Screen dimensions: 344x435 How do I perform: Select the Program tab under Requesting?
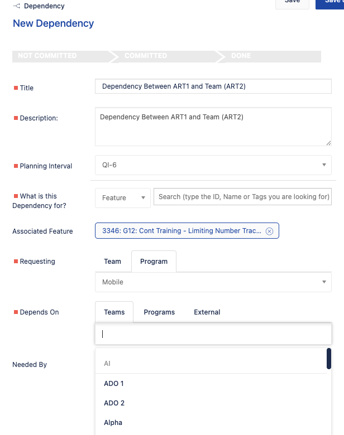(154, 262)
